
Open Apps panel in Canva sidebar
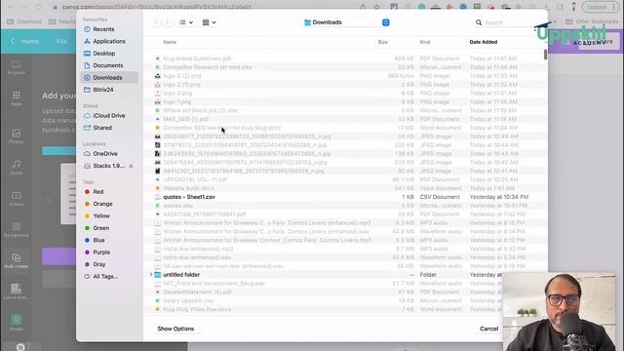tap(17, 98)
